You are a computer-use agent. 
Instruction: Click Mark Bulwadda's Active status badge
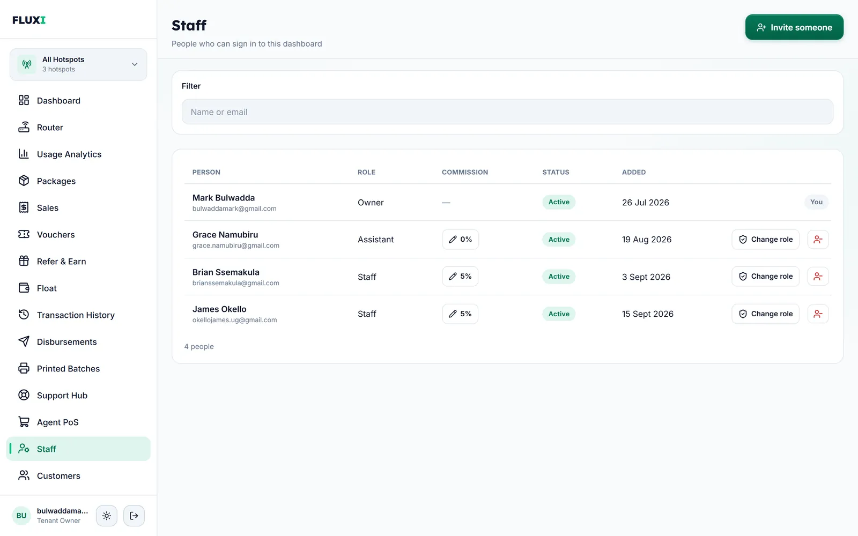(559, 202)
